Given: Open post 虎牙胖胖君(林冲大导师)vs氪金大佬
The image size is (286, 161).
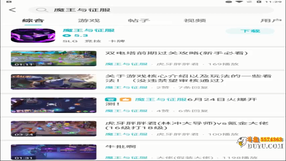Looking at the screenshot, I should pos(187,125).
